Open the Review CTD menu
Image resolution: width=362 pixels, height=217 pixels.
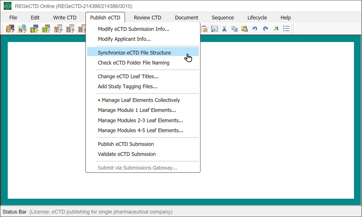[x=148, y=18]
